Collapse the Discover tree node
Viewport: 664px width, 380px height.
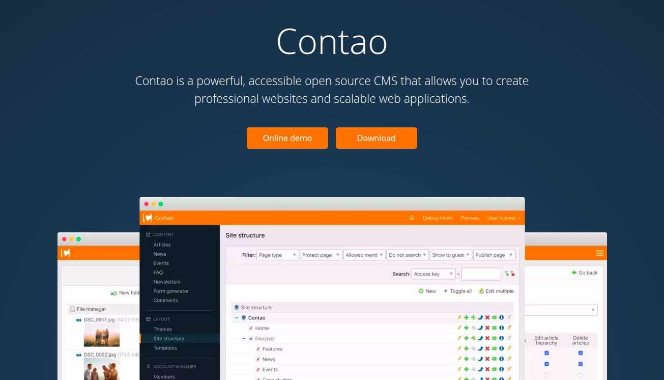pos(244,339)
